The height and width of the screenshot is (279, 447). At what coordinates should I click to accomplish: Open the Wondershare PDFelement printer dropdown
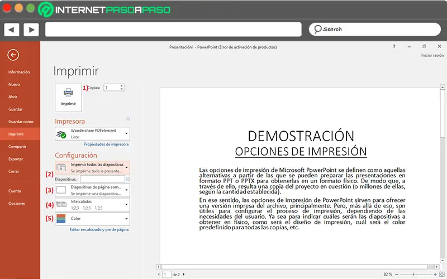[92, 133]
